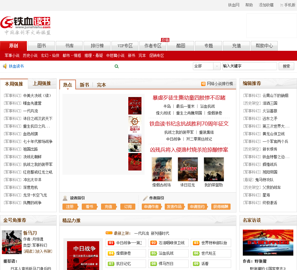Click the 搜索 button
The height and width of the screenshot is (270, 297).
(286, 66)
